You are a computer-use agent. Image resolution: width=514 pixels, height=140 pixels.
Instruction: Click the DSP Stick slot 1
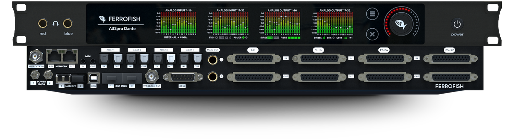pyautogui.click(x=111, y=77)
